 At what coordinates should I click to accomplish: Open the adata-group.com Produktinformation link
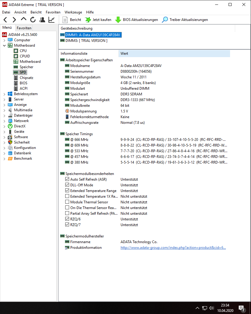coord(173,248)
